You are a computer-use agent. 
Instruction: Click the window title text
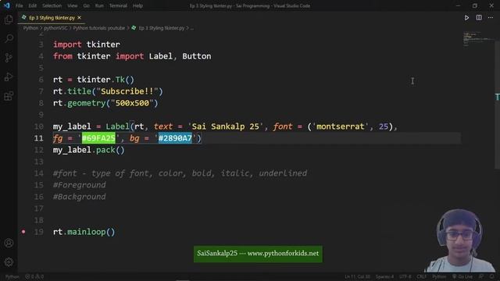[250, 5]
